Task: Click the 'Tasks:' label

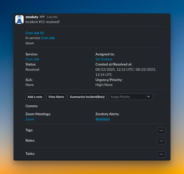Action: coord(30,154)
